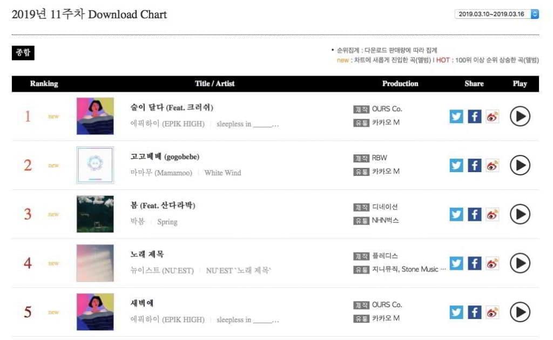
Task: Play the rank 3 Spring track
Action: coord(520,214)
